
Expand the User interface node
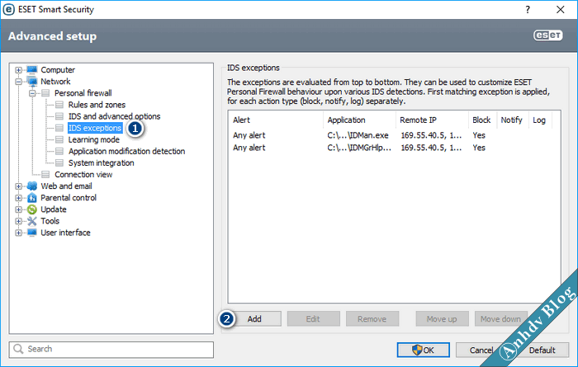pos(18,233)
